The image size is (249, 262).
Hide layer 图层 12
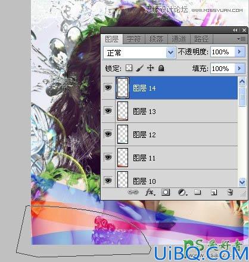(x=108, y=134)
